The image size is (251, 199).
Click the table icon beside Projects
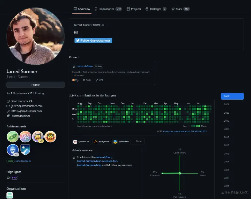coord(128,9)
